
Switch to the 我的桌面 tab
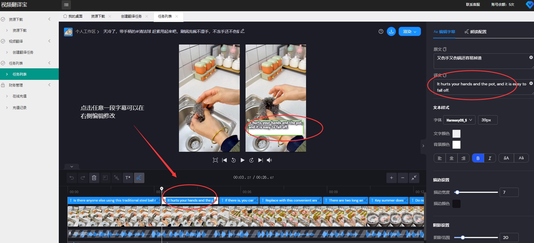73,16
